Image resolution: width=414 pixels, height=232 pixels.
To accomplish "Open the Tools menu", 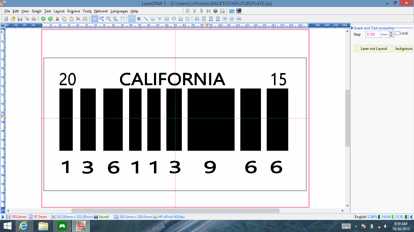I will tap(87, 11).
